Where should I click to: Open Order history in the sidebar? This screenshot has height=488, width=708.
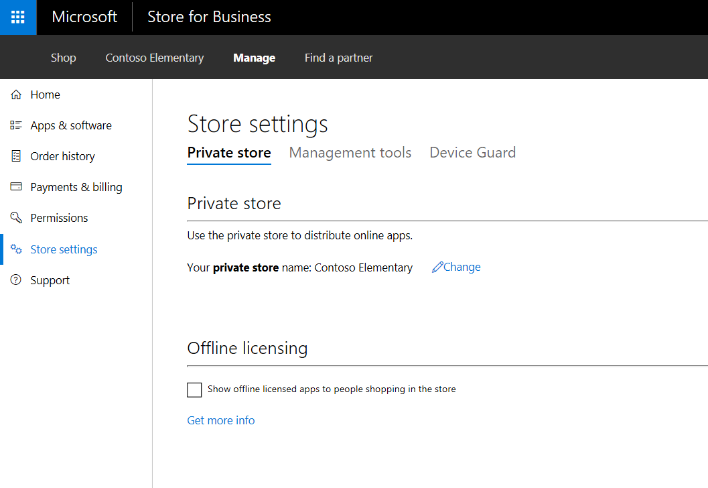click(62, 156)
